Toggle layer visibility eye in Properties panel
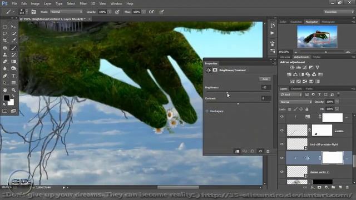This screenshot has height=200, width=356. (260, 151)
